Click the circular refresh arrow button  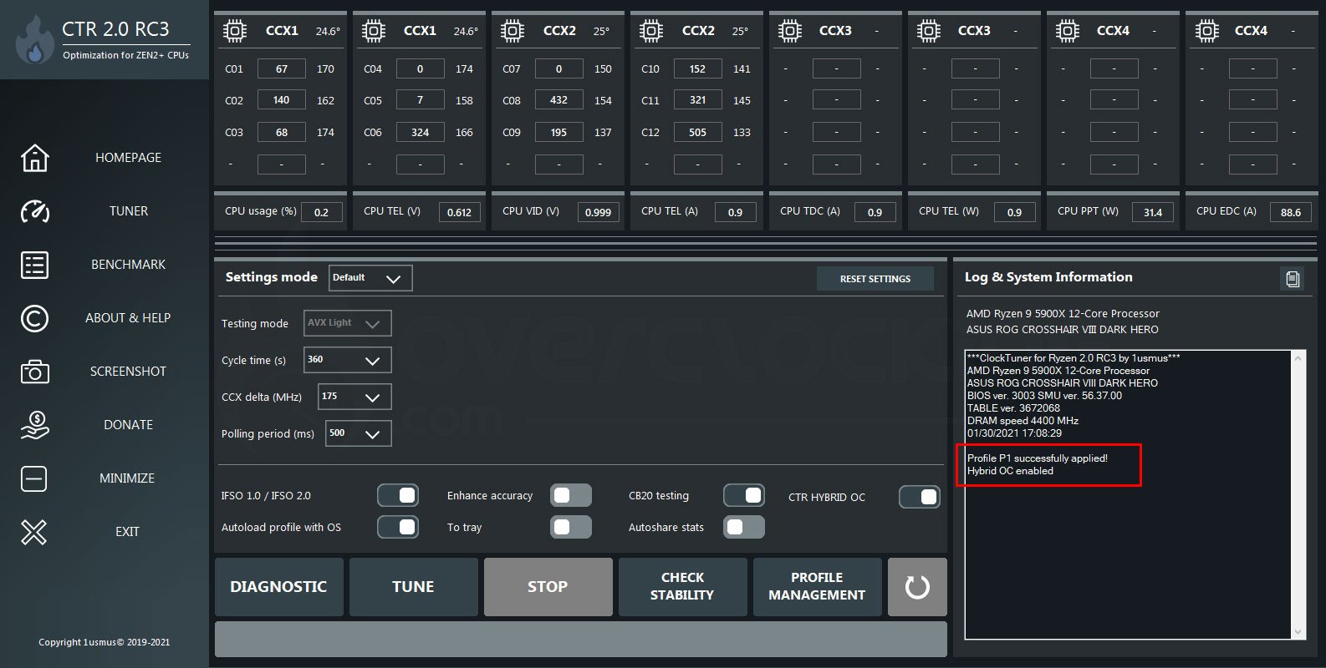coord(917,587)
